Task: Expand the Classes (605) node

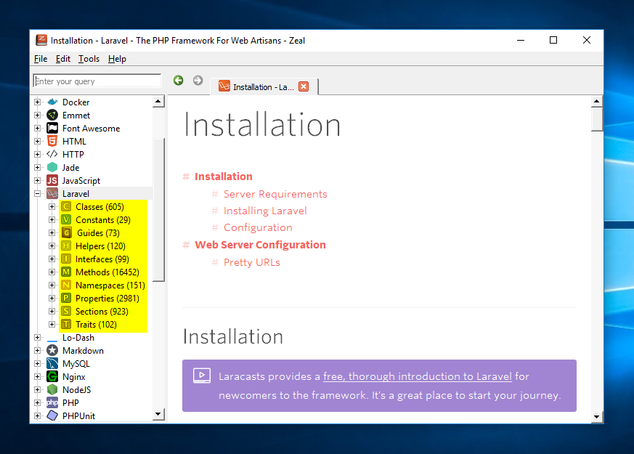Action: pos(52,206)
